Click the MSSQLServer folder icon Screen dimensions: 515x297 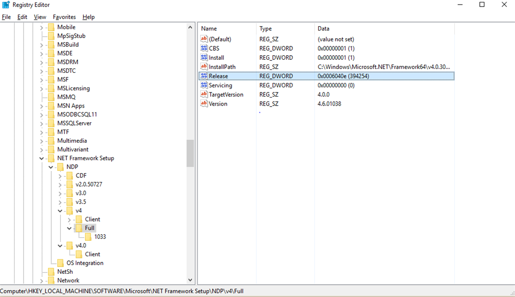coord(51,123)
